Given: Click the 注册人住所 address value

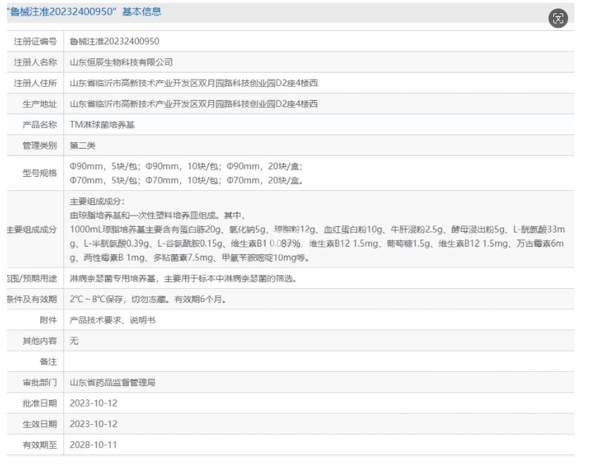Looking at the screenshot, I should coord(194,83).
